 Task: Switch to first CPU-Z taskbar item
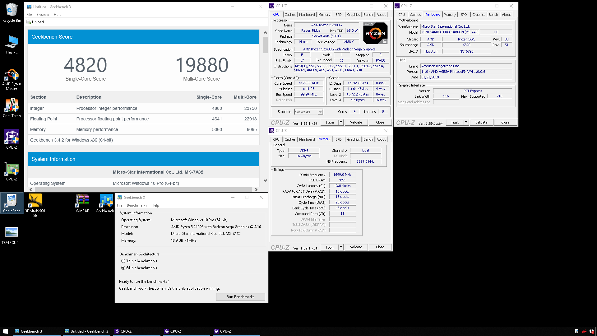pyautogui.click(x=136, y=331)
